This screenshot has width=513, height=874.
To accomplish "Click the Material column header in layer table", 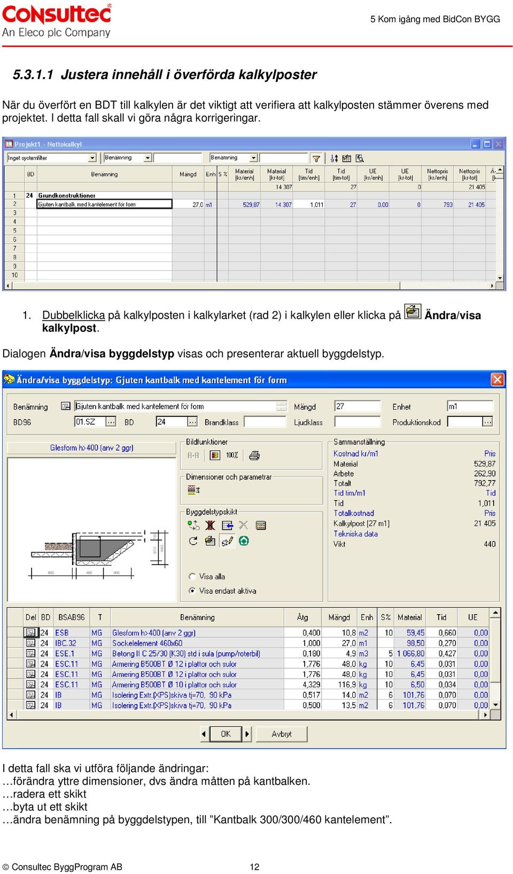I will 410,617.
